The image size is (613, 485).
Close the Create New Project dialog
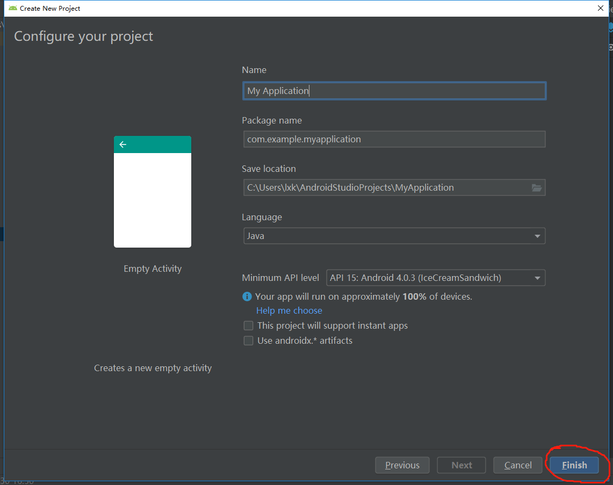tap(601, 8)
